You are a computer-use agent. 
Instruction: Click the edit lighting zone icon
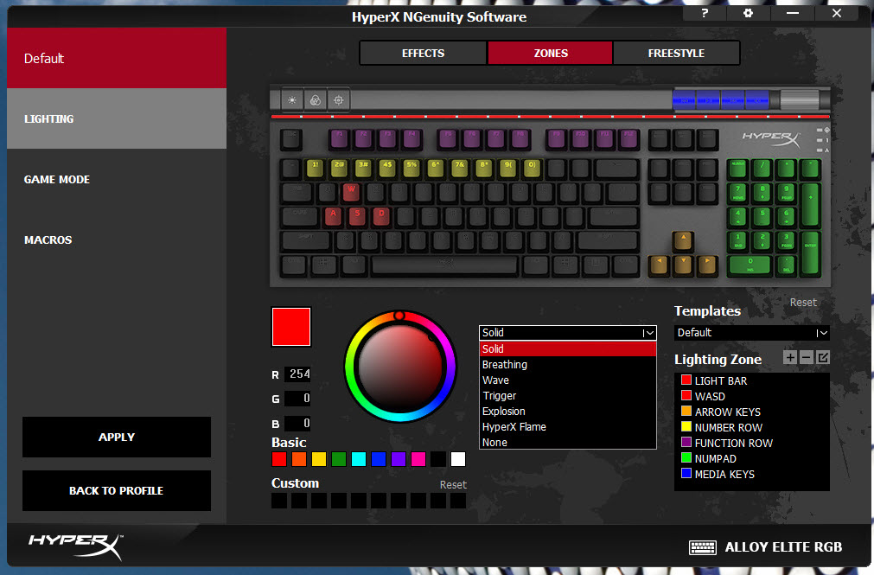point(823,357)
